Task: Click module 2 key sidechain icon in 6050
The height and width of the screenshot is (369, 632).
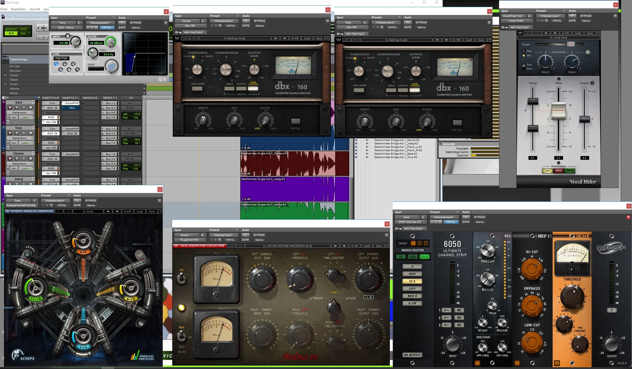Action: click(x=446, y=318)
